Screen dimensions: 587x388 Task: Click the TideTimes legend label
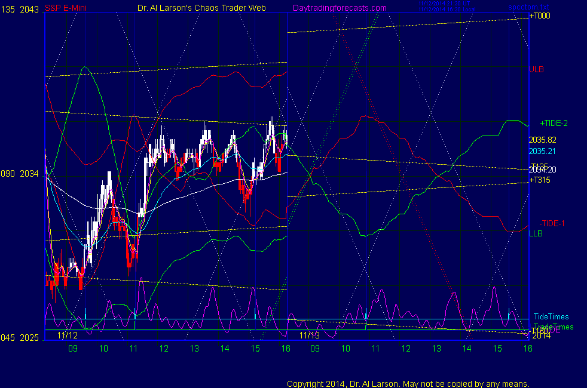click(551, 317)
